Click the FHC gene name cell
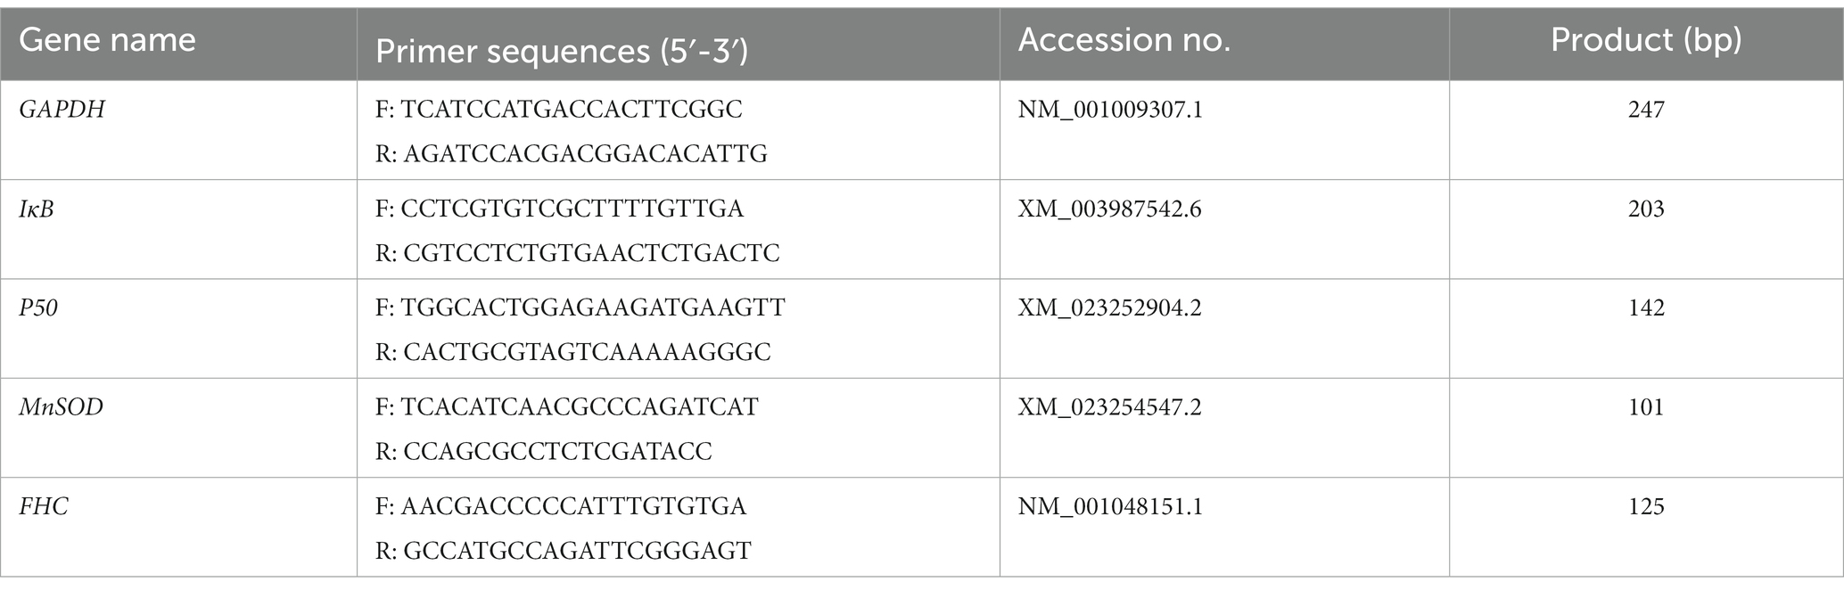 pos(43,506)
